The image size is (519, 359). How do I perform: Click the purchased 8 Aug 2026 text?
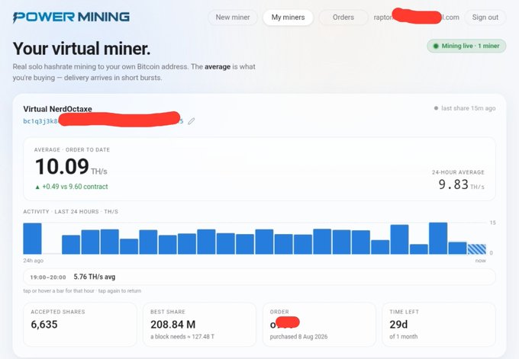coord(298,337)
